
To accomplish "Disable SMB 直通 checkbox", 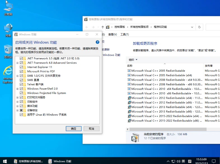I will click(21, 80).
